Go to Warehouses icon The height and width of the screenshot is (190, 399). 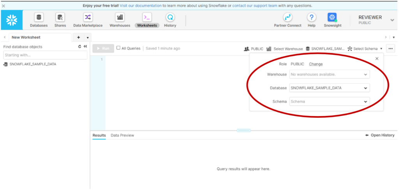tap(120, 18)
